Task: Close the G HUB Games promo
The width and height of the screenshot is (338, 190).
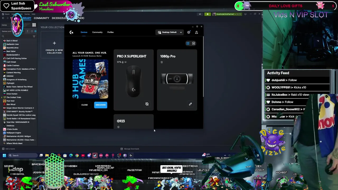Action: coord(84,105)
